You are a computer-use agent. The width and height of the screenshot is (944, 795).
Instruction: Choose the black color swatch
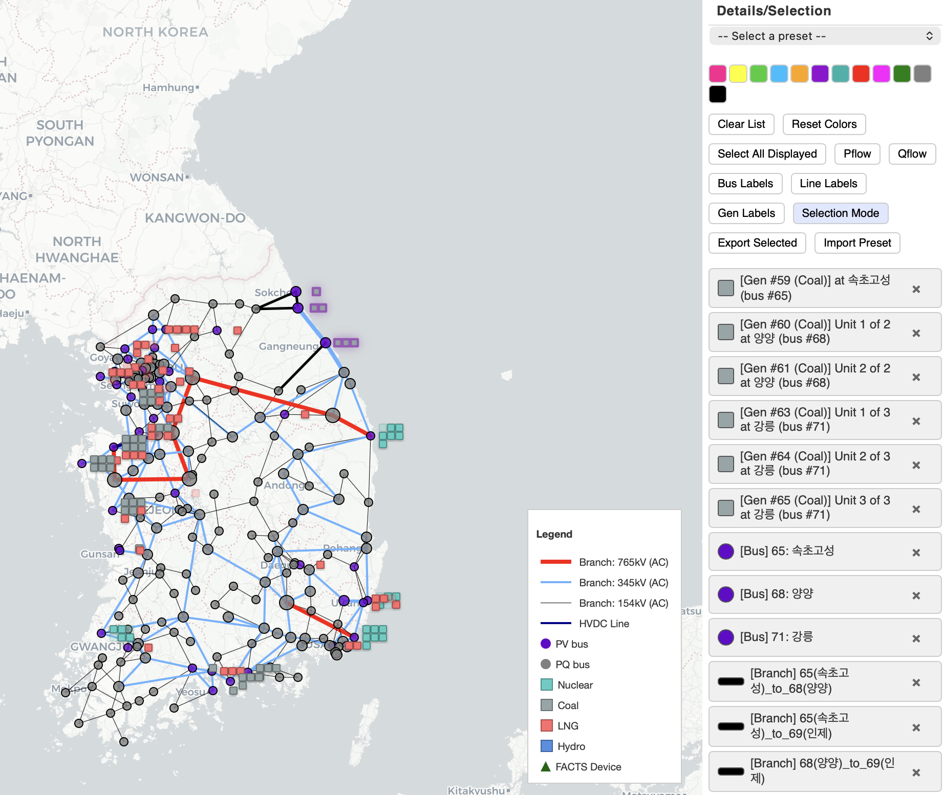tap(717, 94)
